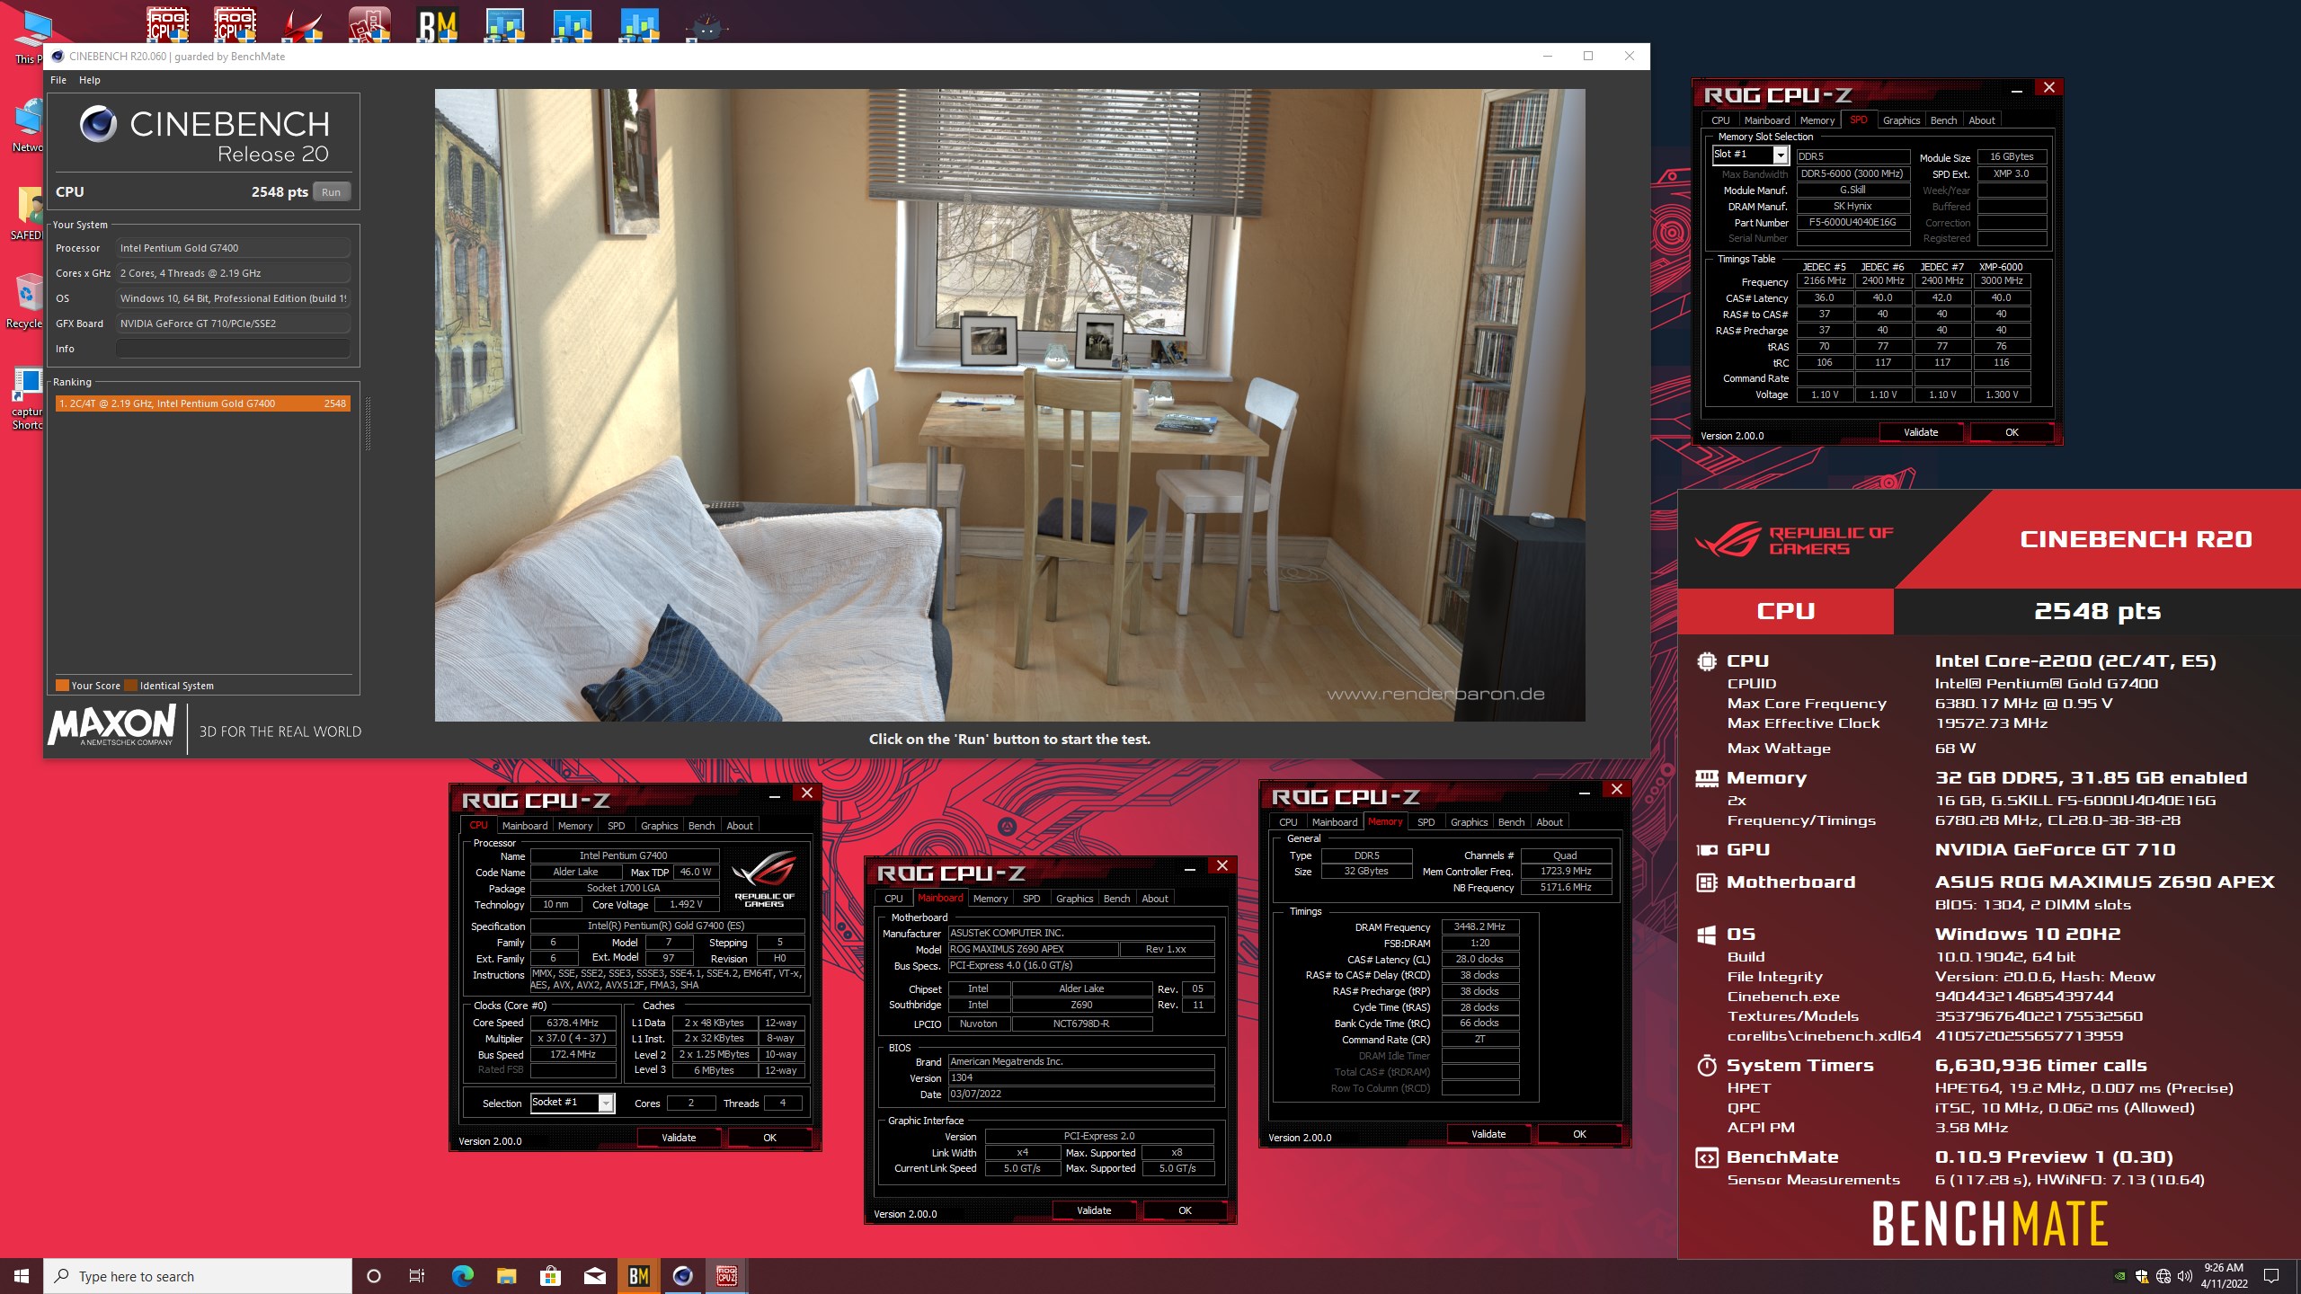
Task: Open Microsoft Store from the taskbar
Action: [550, 1276]
